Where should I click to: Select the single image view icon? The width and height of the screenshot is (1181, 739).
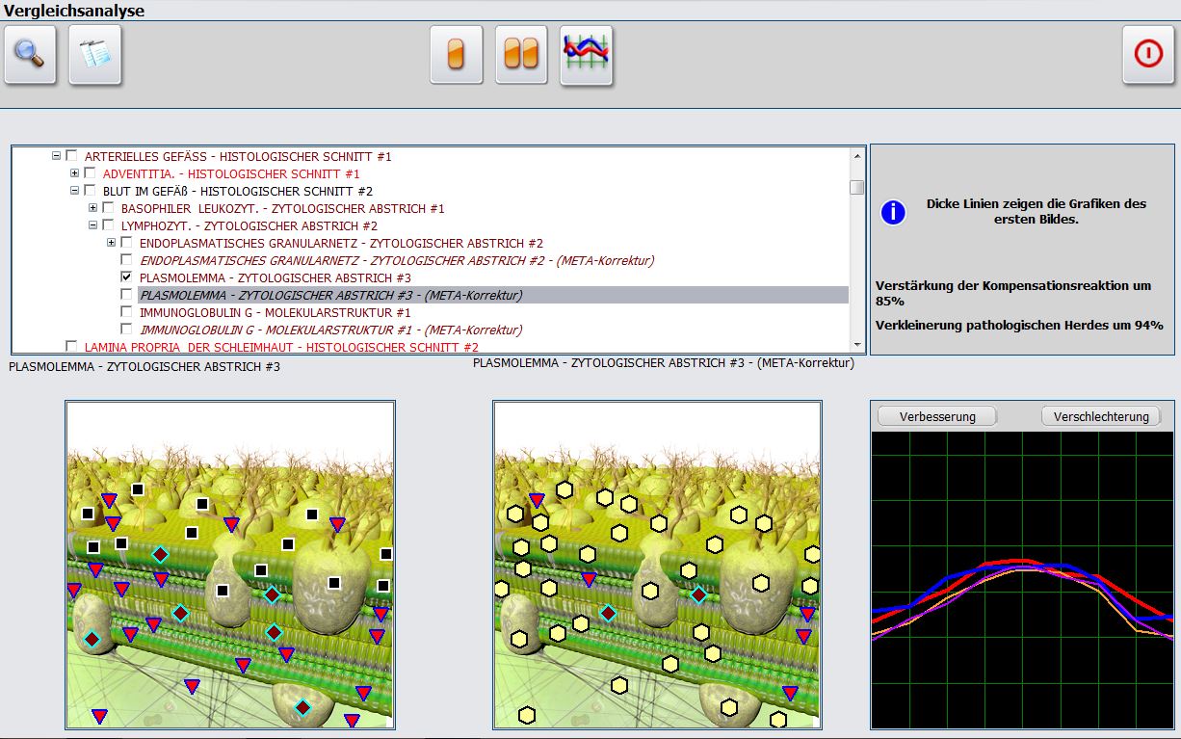(x=457, y=55)
